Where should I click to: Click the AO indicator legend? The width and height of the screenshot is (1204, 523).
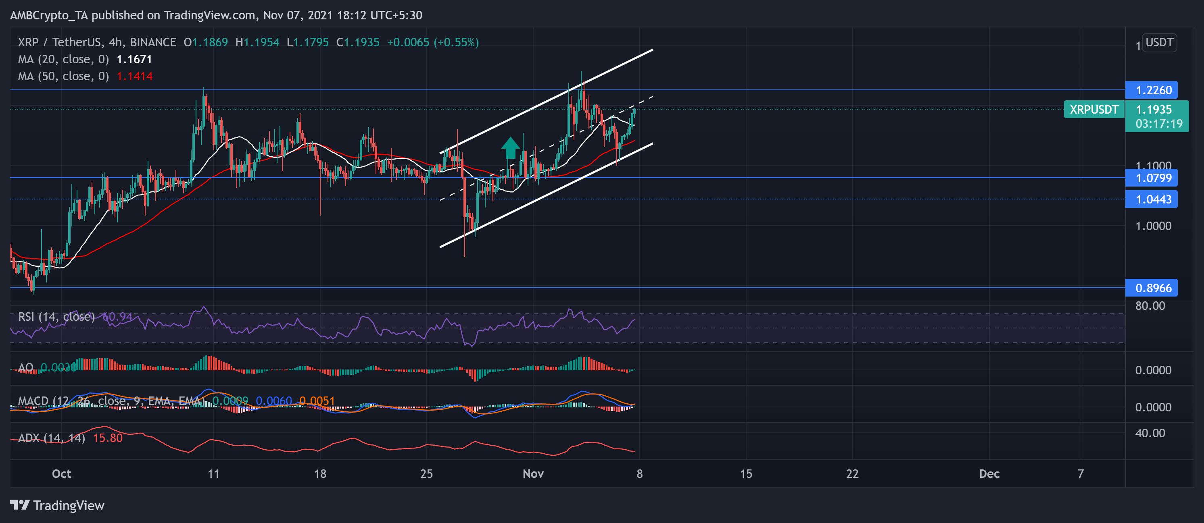point(25,367)
